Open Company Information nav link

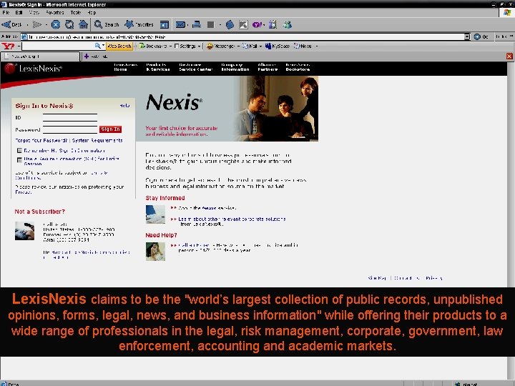(235, 67)
